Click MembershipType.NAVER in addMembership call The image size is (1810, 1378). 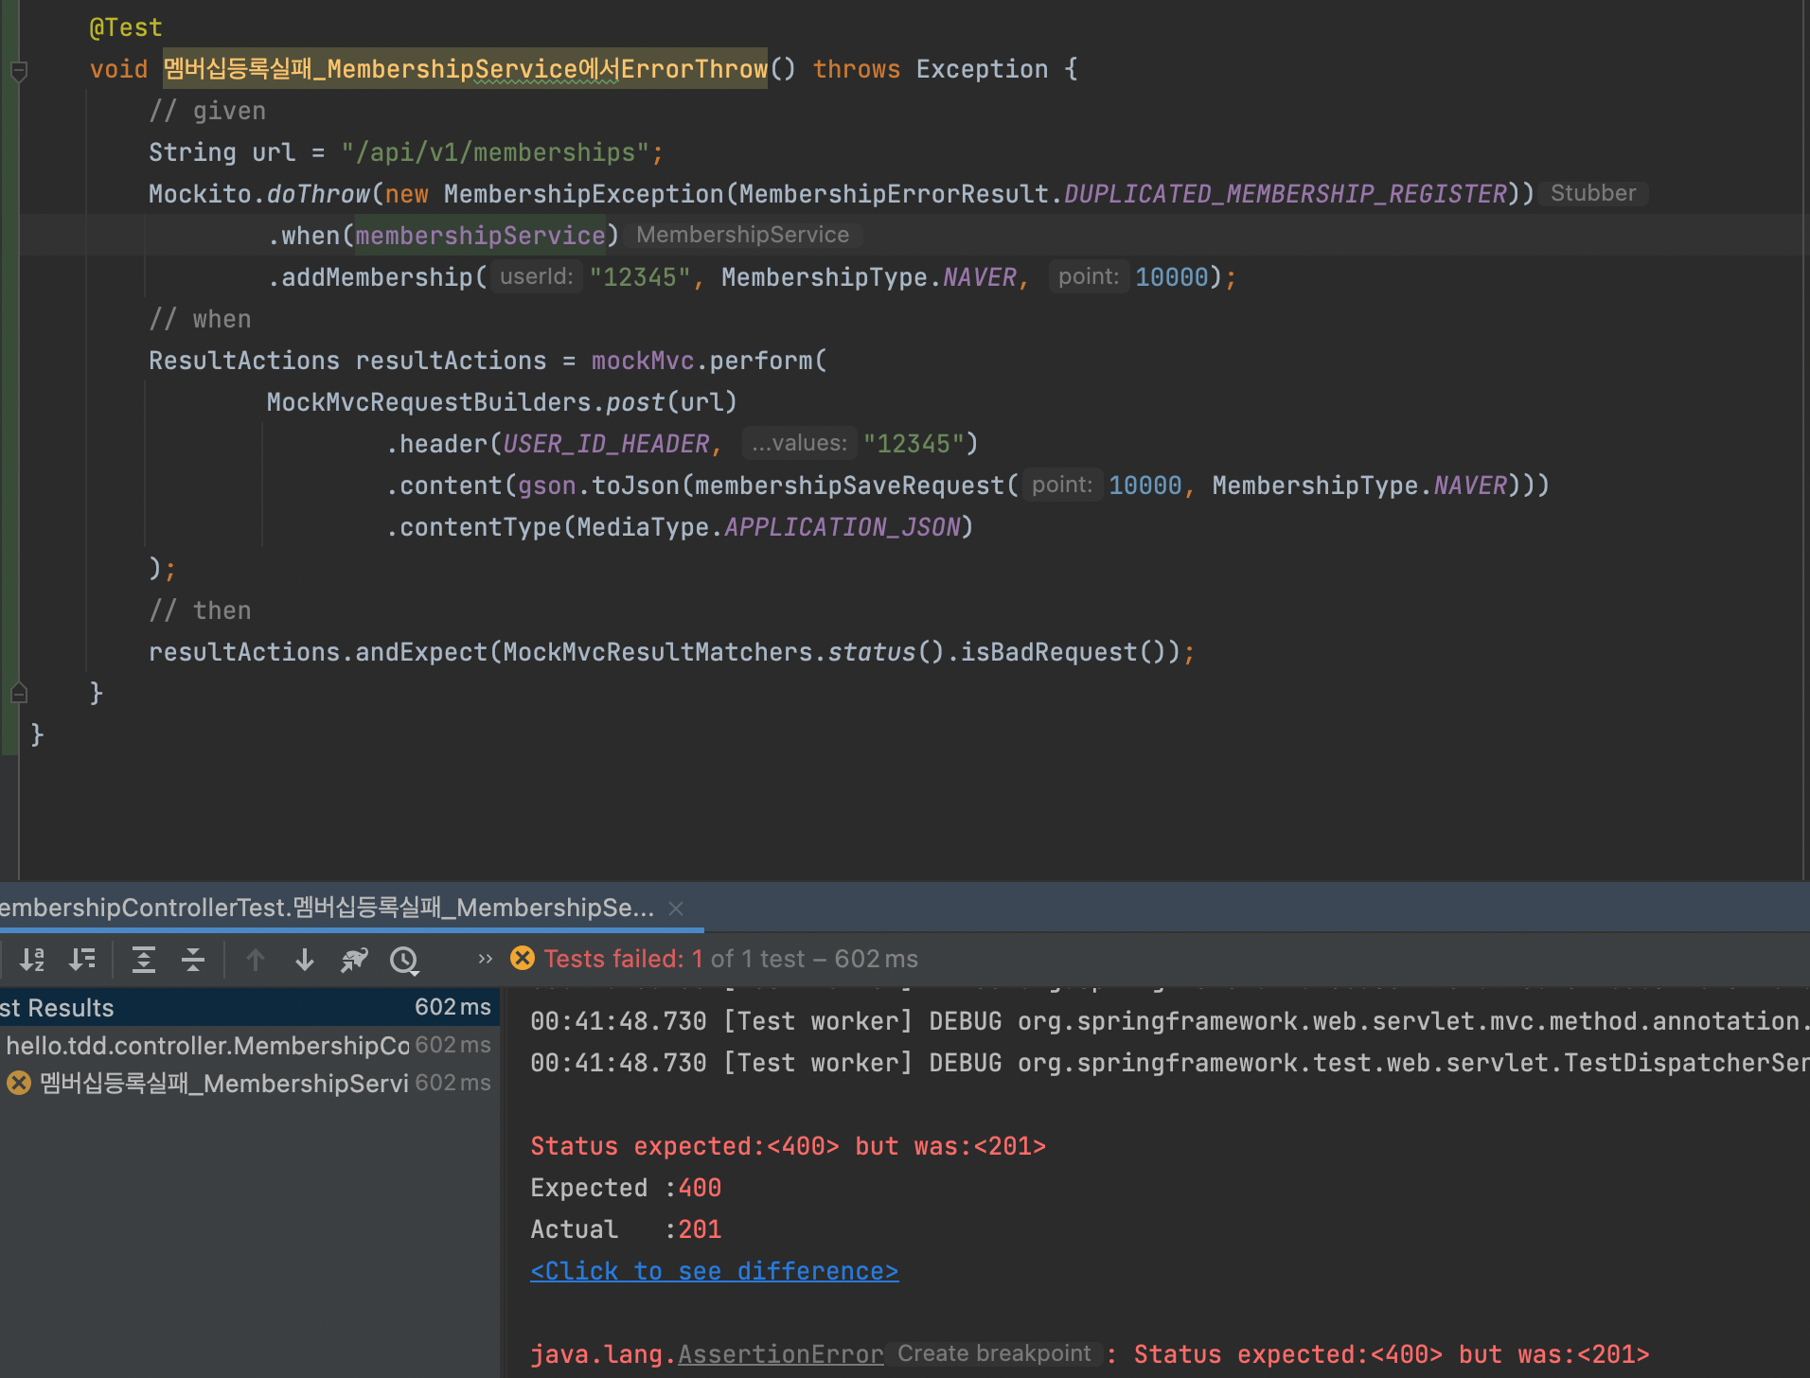[869, 277]
